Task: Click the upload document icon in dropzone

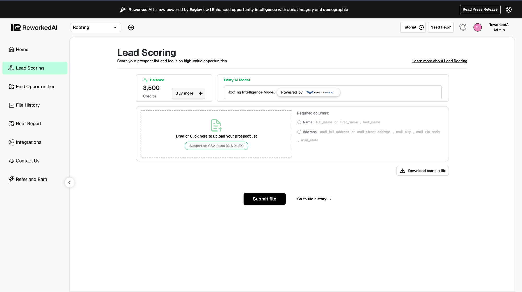Action: click(216, 125)
